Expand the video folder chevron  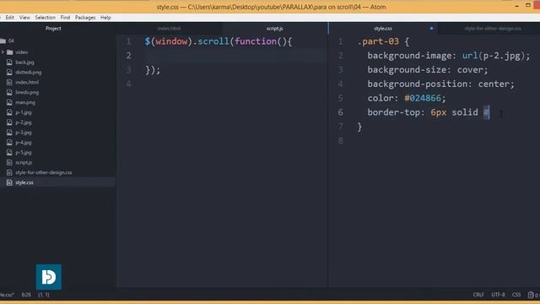(x=3, y=52)
